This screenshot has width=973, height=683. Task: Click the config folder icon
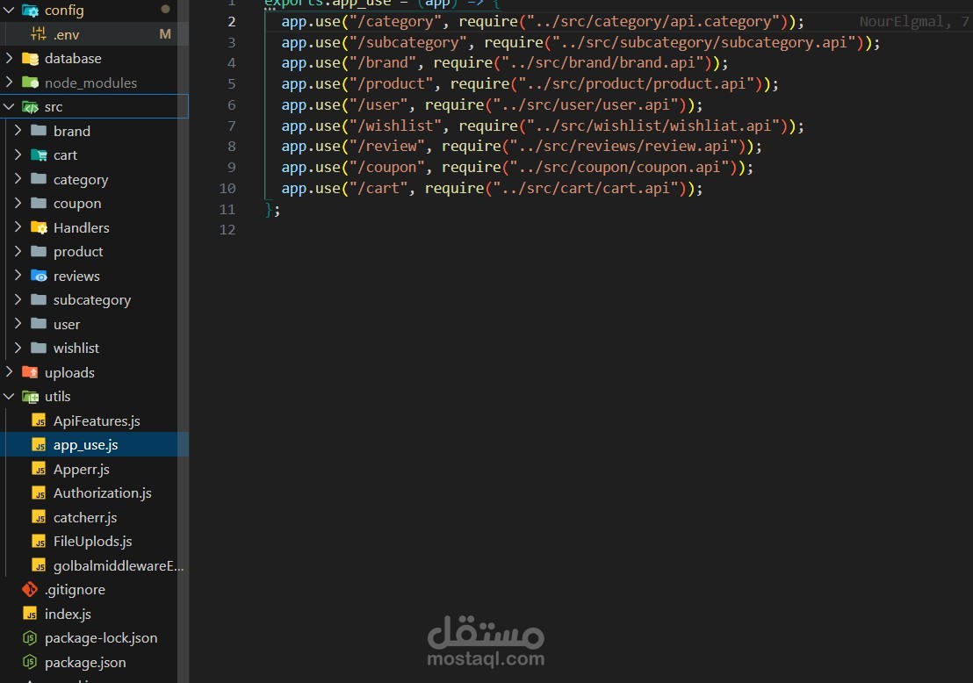pos(30,10)
